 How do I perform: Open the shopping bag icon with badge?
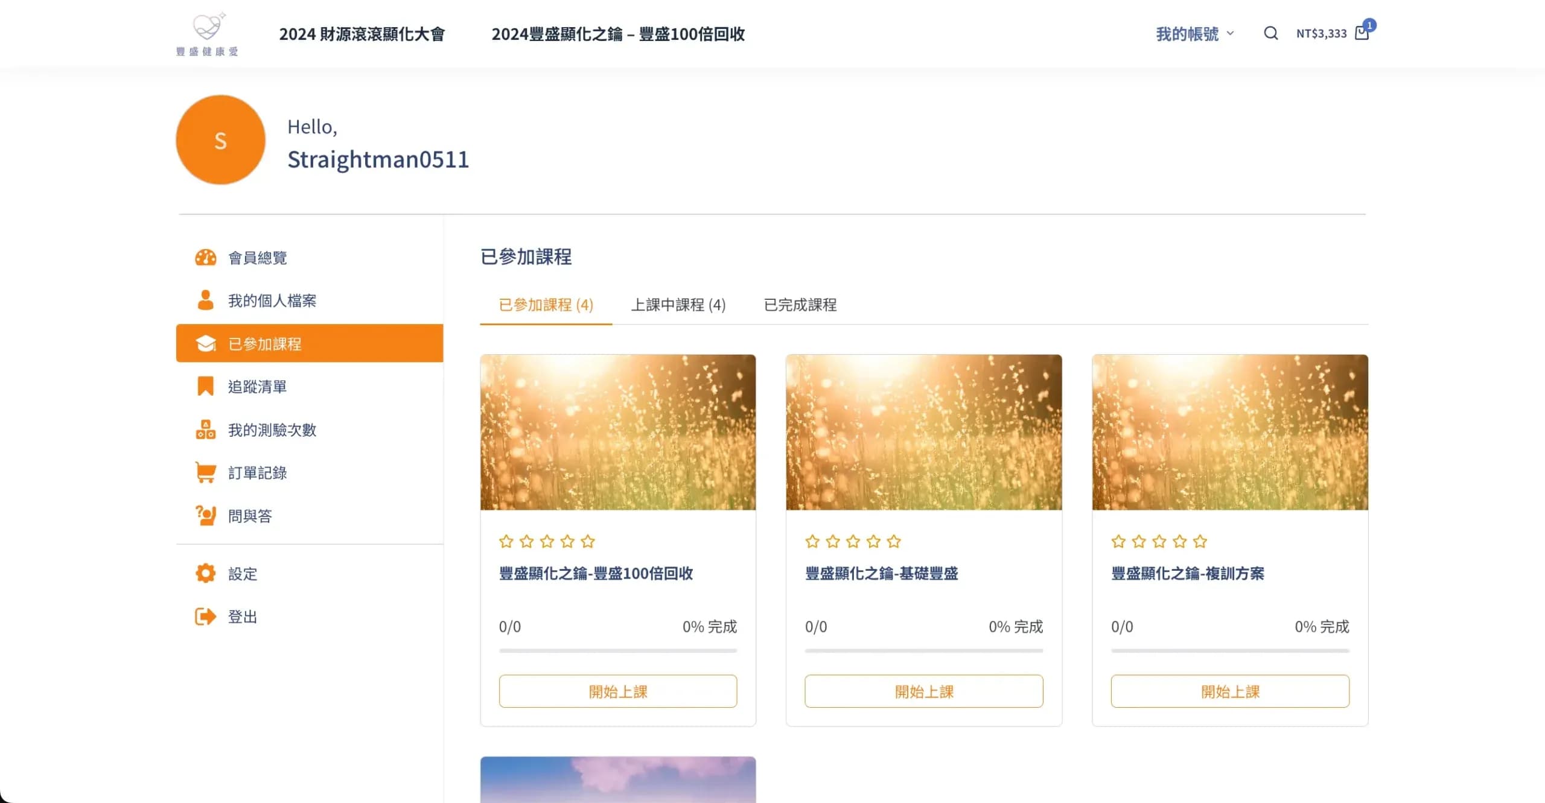[x=1362, y=33]
